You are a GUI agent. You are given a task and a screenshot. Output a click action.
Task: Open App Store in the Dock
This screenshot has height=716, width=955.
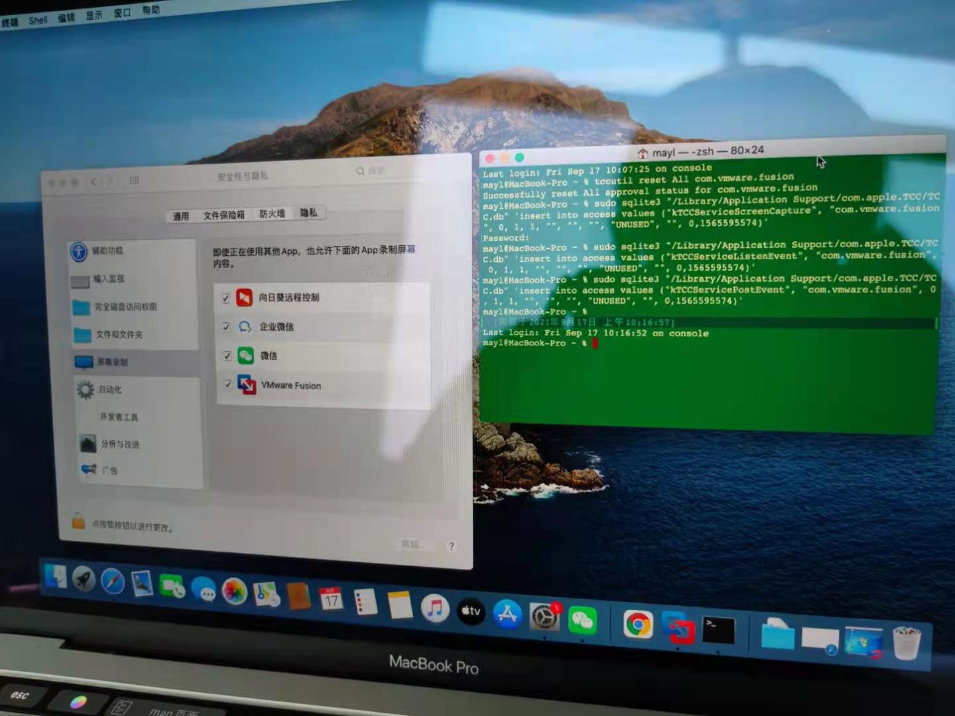(507, 614)
